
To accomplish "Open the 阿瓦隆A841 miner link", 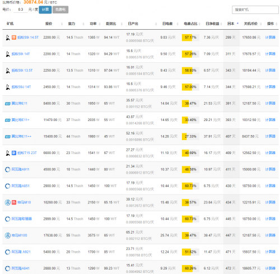I will click(21, 268).
